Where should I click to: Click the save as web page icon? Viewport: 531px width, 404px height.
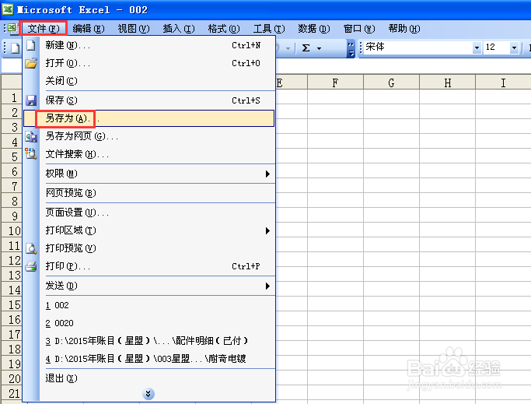coord(31,136)
